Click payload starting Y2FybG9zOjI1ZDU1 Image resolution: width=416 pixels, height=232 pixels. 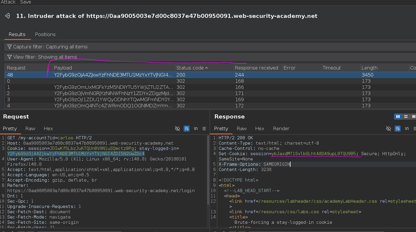pos(113,99)
